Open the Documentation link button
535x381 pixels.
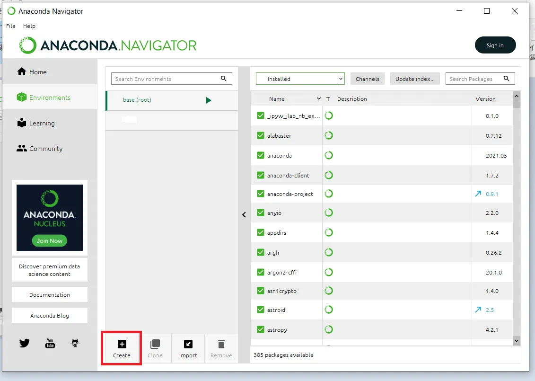50,295
